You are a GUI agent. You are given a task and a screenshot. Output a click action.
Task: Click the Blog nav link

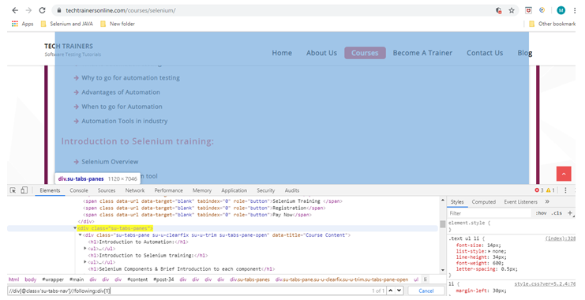(524, 53)
